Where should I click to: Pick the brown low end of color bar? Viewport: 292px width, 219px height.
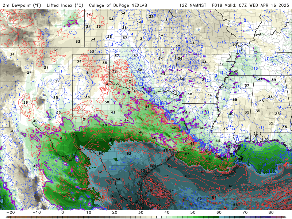coord(7,217)
